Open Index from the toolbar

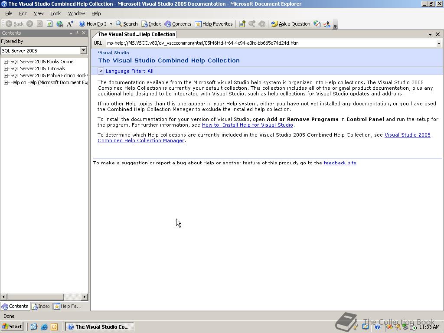(x=151, y=24)
